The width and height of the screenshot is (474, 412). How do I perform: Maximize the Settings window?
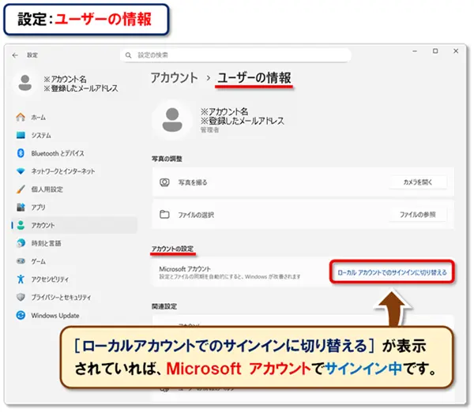pos(435,51)
